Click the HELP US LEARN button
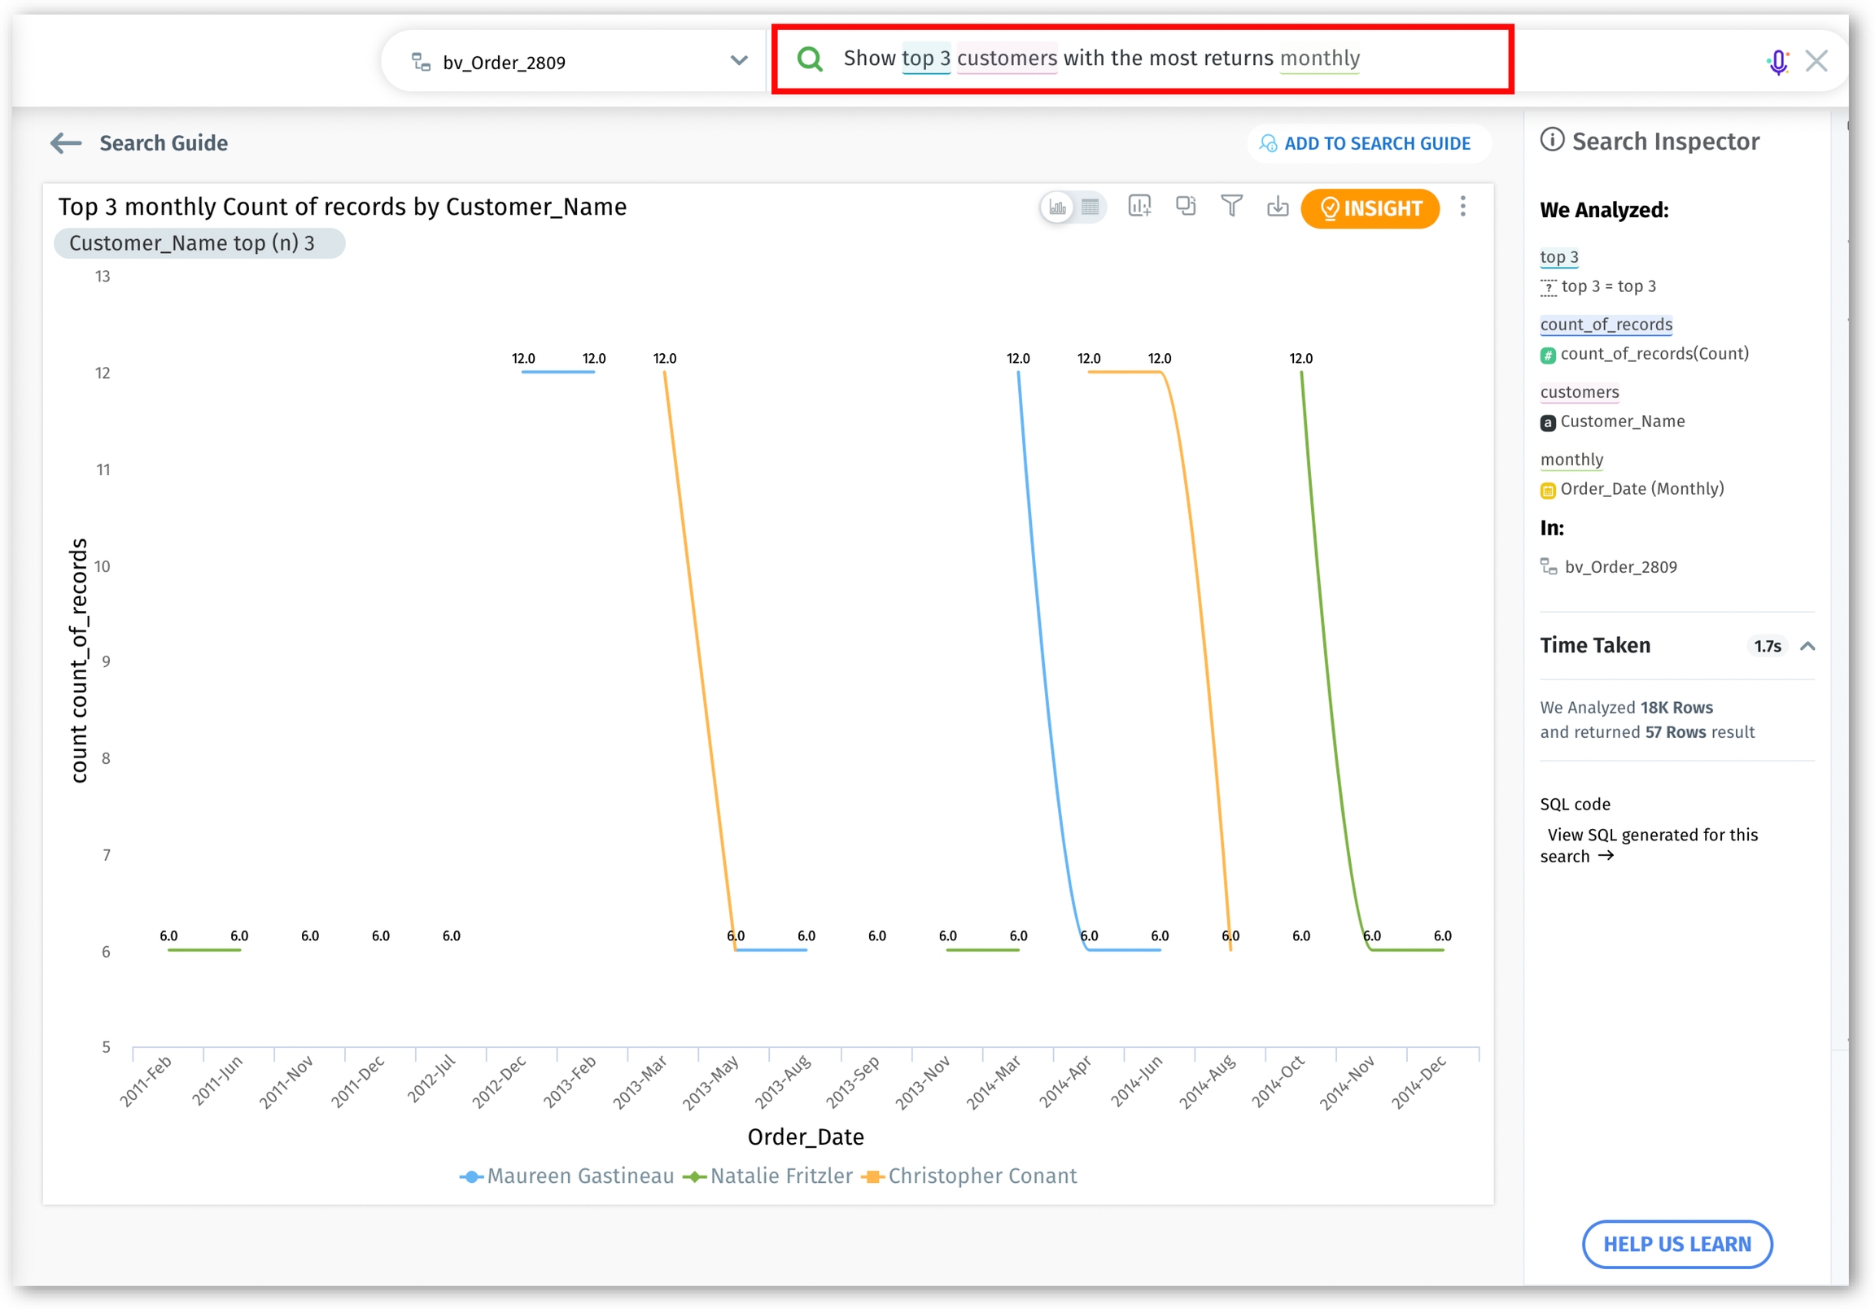Screen dimensions: 1875x1309 point(1676,1244)
